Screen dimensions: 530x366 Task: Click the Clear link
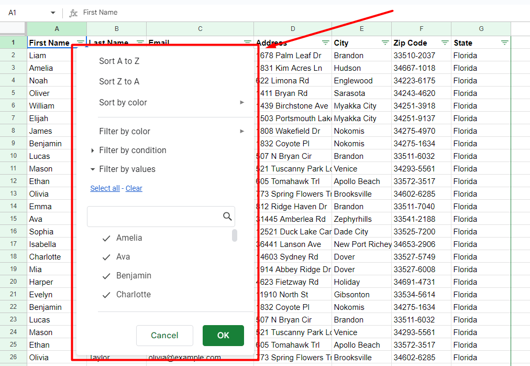[x=134, y=188]
